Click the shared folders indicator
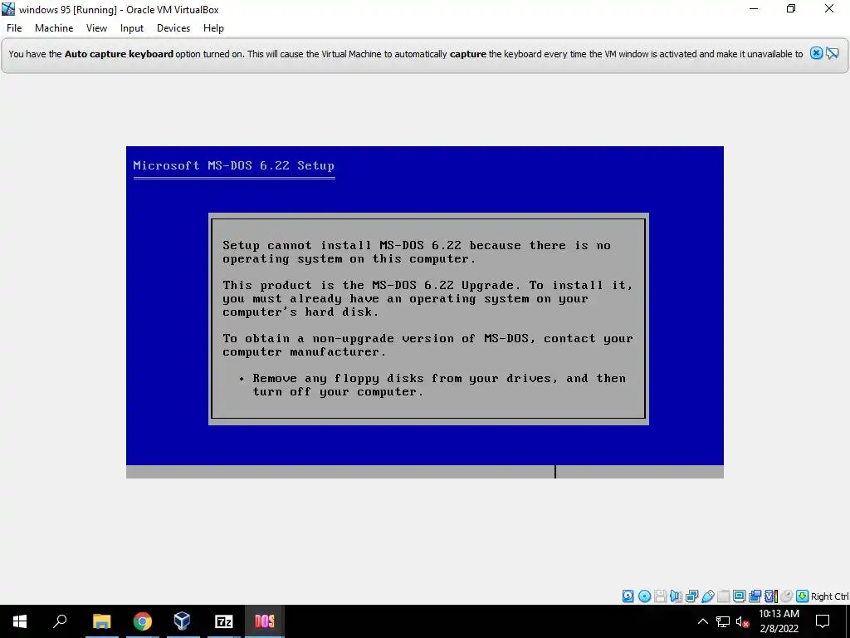 [x=723, y=596]
